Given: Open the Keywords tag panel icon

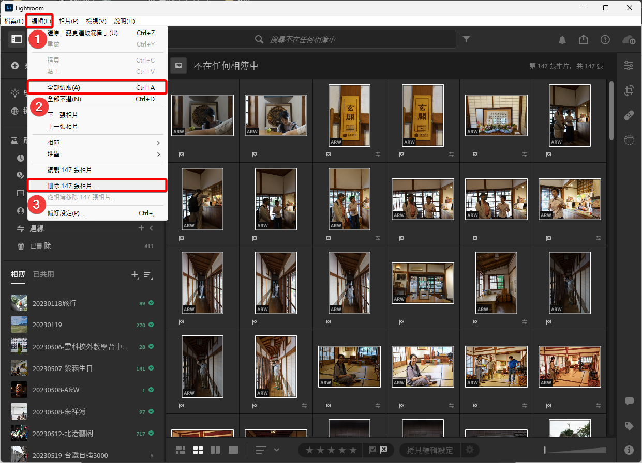Looking at the screenshot, I should (x=629, y=426).
